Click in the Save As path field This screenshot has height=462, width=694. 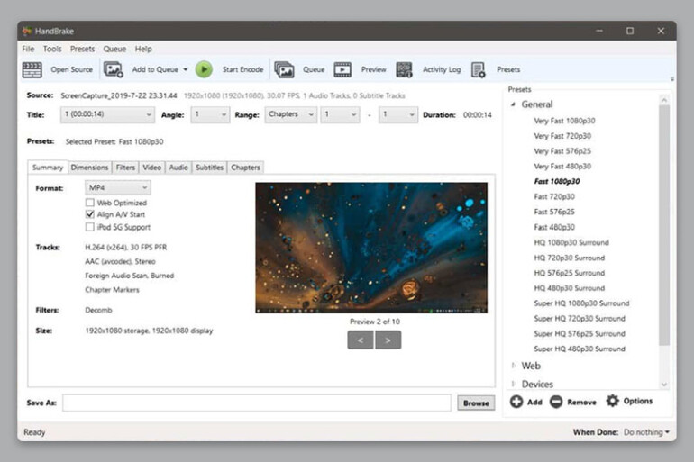[257, 403]
